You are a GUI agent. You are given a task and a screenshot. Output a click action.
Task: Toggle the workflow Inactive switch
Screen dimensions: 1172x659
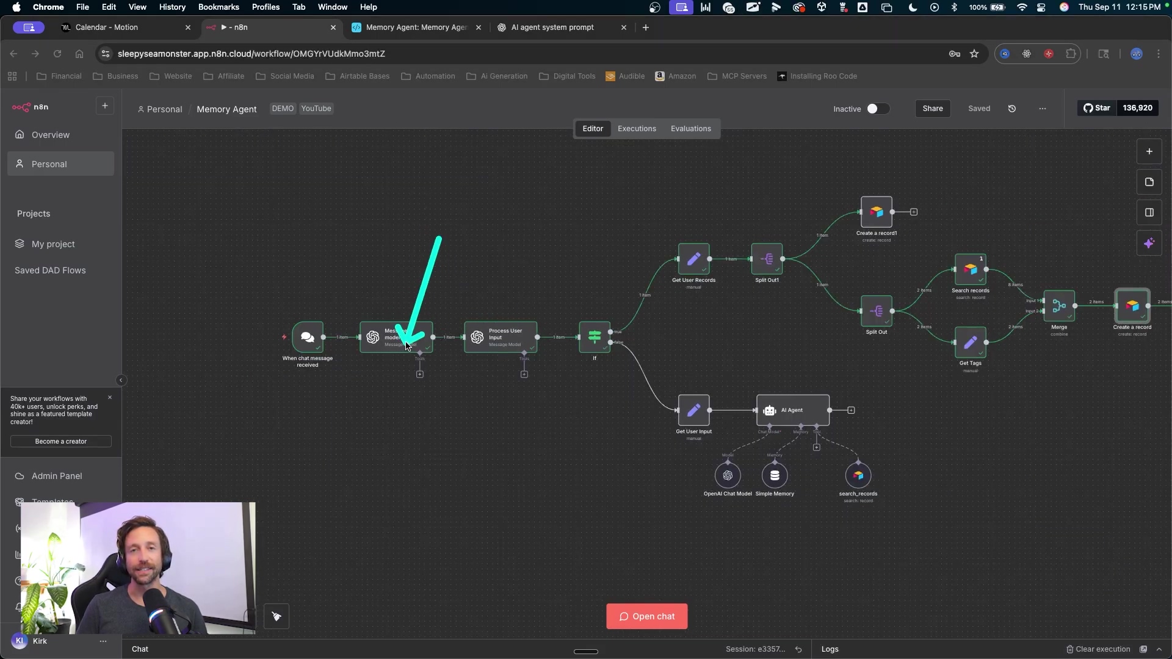point(877,109)
